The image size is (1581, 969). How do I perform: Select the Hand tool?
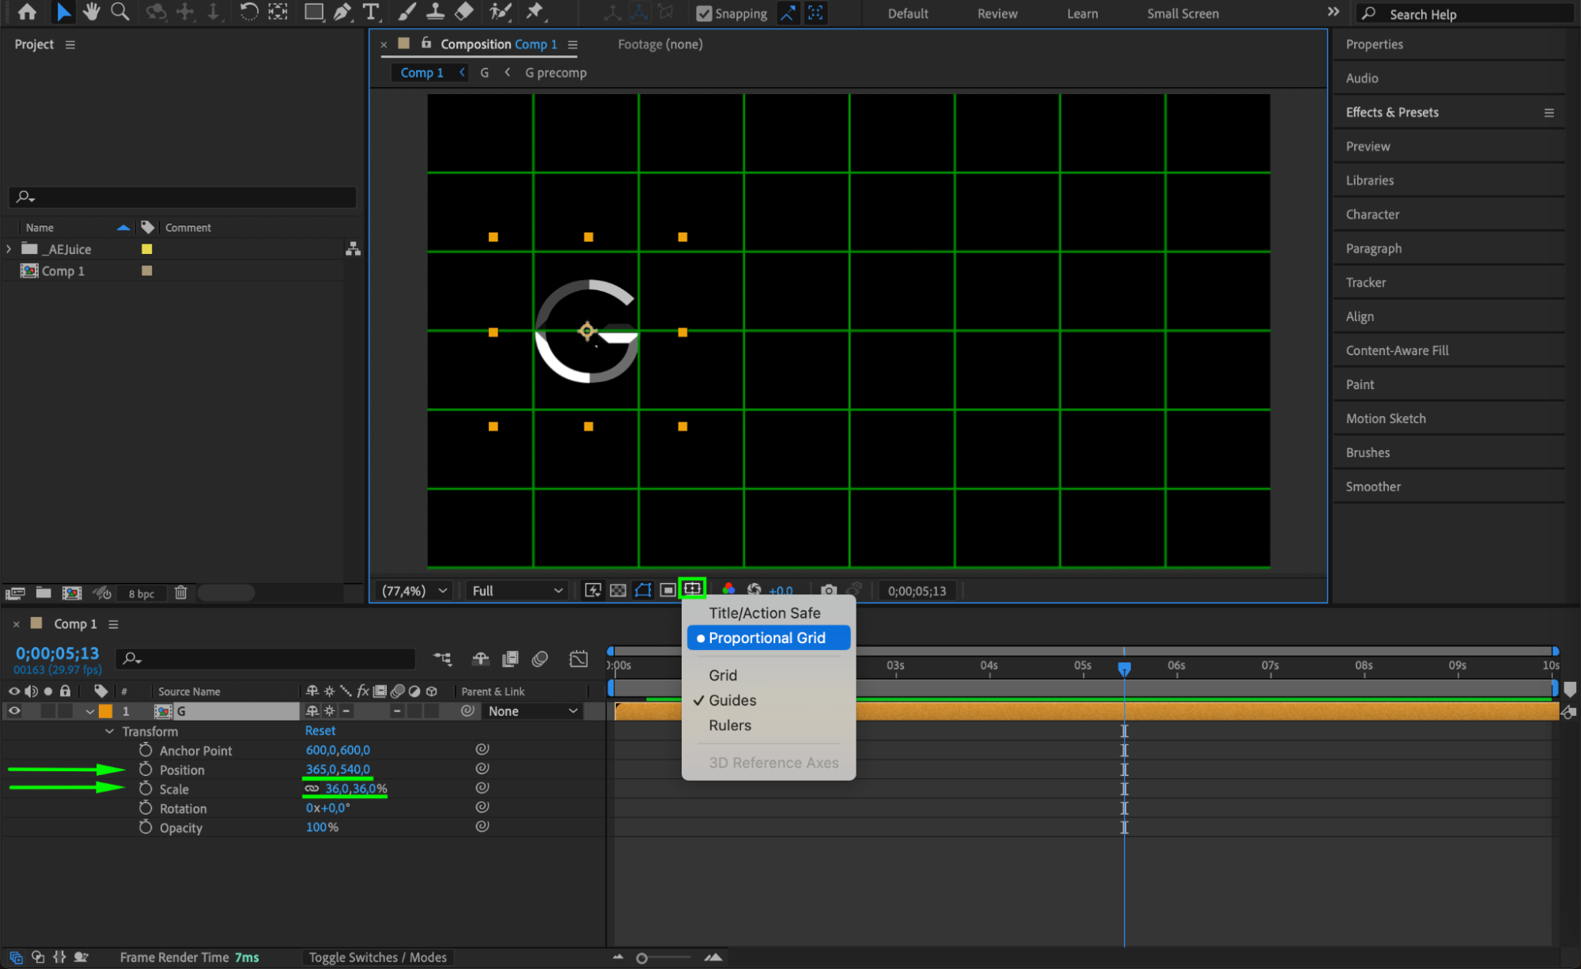(91, 12)
